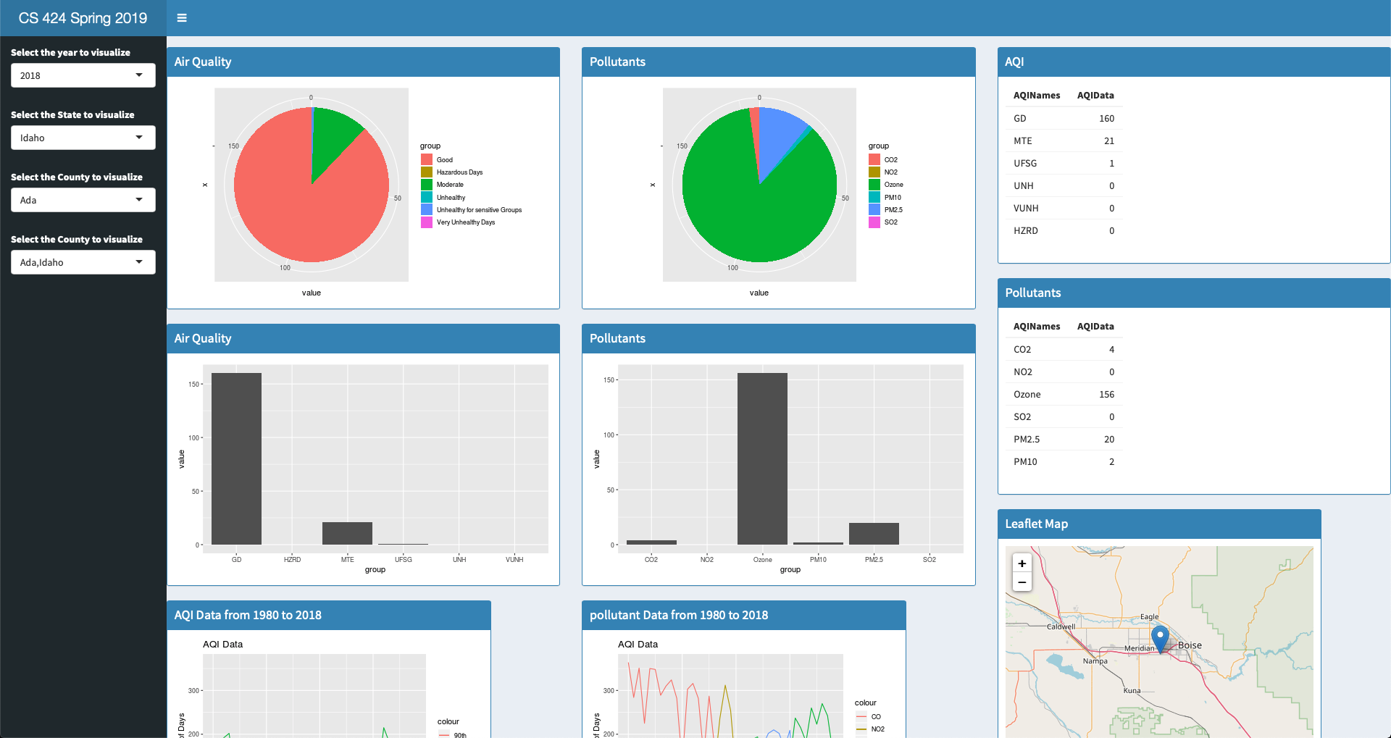The width and height of the screenshot is (1391, 738).
Task: Click the Caldwell label on the map
Action: 1061,626
